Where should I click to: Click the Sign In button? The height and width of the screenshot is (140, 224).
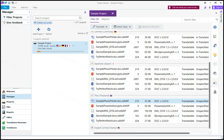[218, 7]
